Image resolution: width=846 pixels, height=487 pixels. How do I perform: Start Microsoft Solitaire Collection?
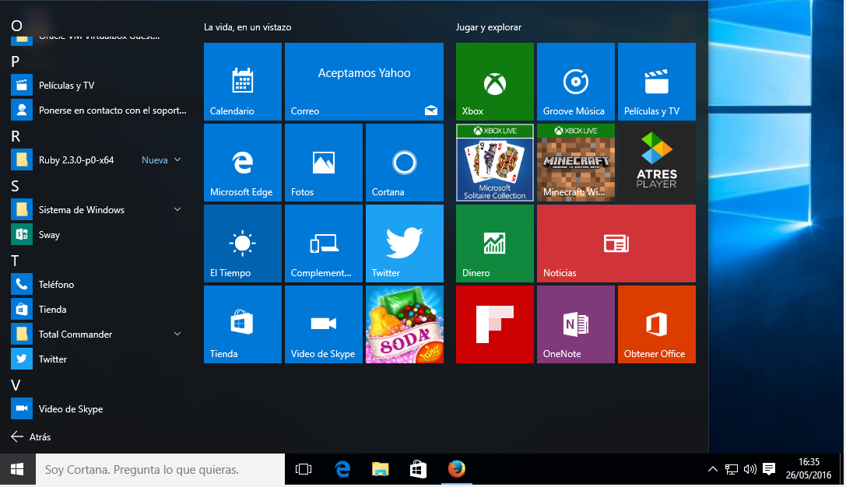pos(494,162)
